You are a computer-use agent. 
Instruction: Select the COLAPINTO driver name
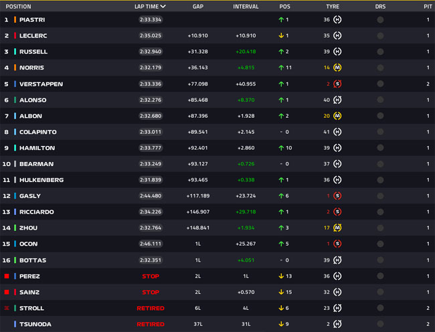click(x=38, y=132)
